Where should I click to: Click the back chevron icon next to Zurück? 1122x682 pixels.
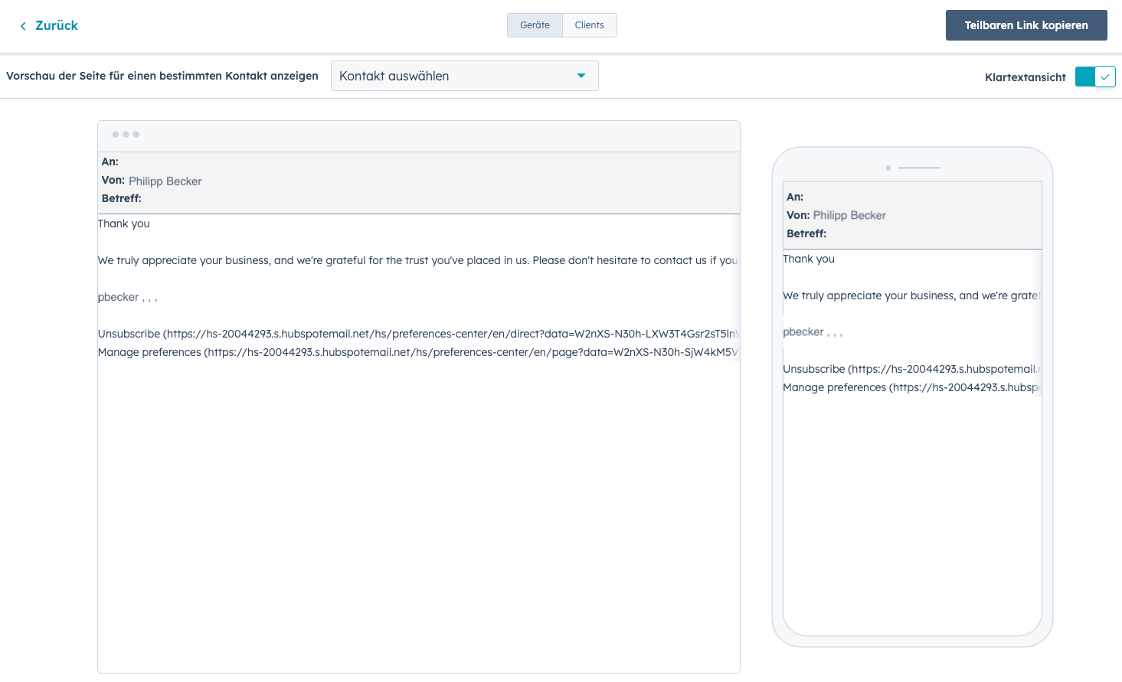pyautogui.click(x=21, y=25)
